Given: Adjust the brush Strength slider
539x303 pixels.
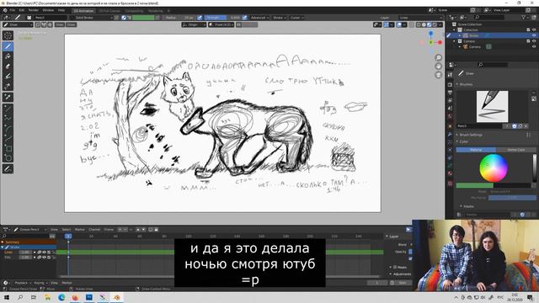Looking at the screenshot, I should (222, 18).
